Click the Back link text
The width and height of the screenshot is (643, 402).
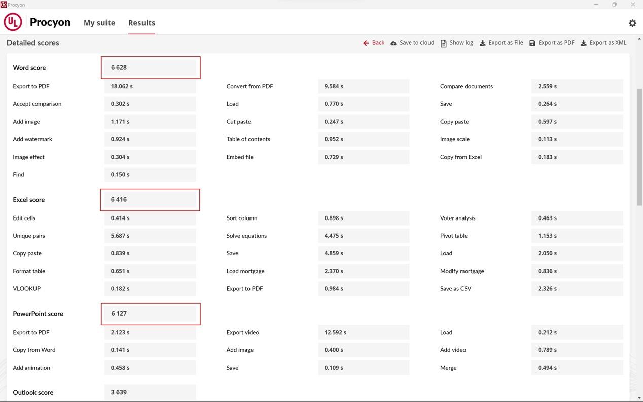(x=378, y=43)
